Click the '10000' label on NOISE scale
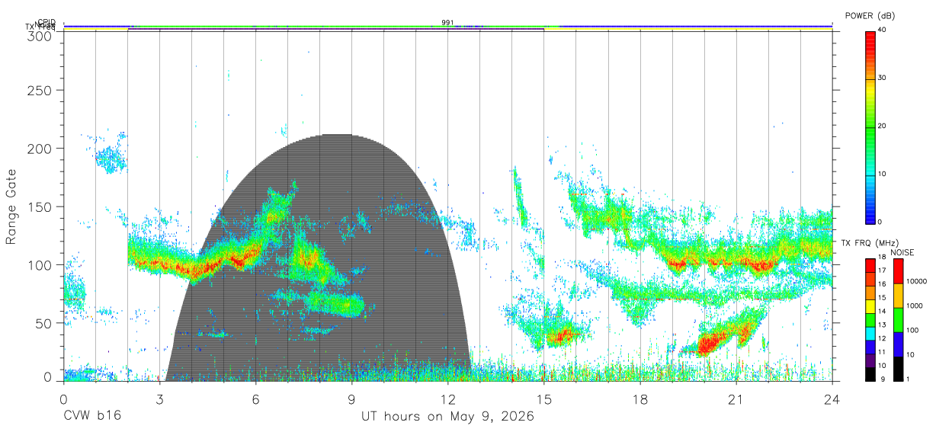 tap(916, 281)
